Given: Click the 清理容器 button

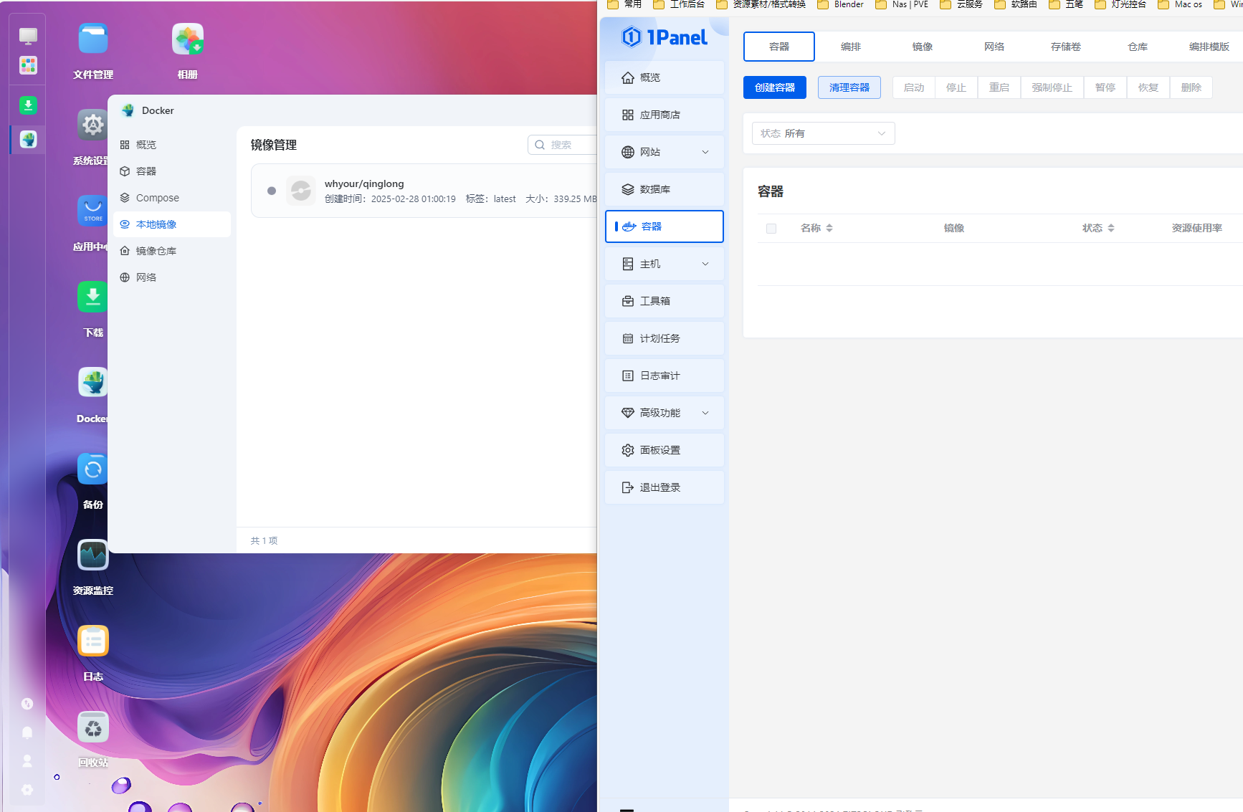Looking at the screenshot, I should 849,87.
